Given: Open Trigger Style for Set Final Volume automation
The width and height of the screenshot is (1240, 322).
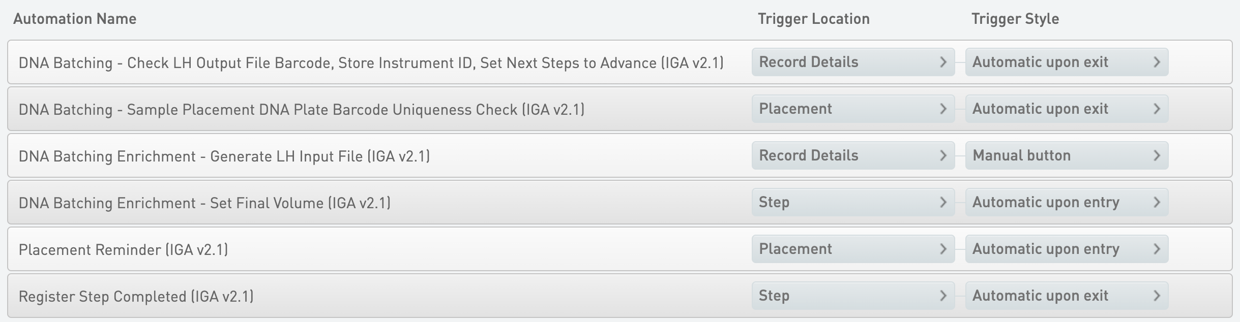Looking at the screenshot, I should (x=1066, y=202).
